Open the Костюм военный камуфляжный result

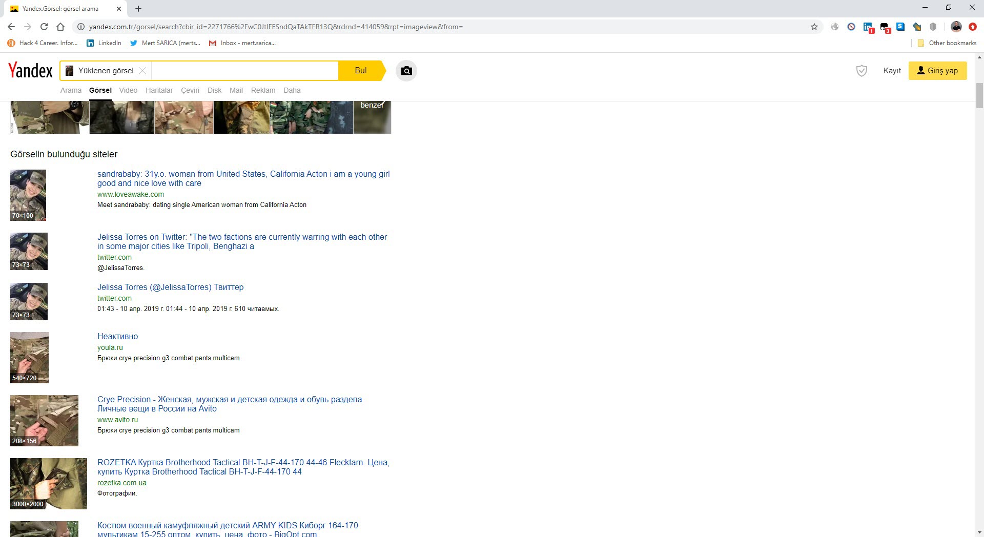point(228,529)
